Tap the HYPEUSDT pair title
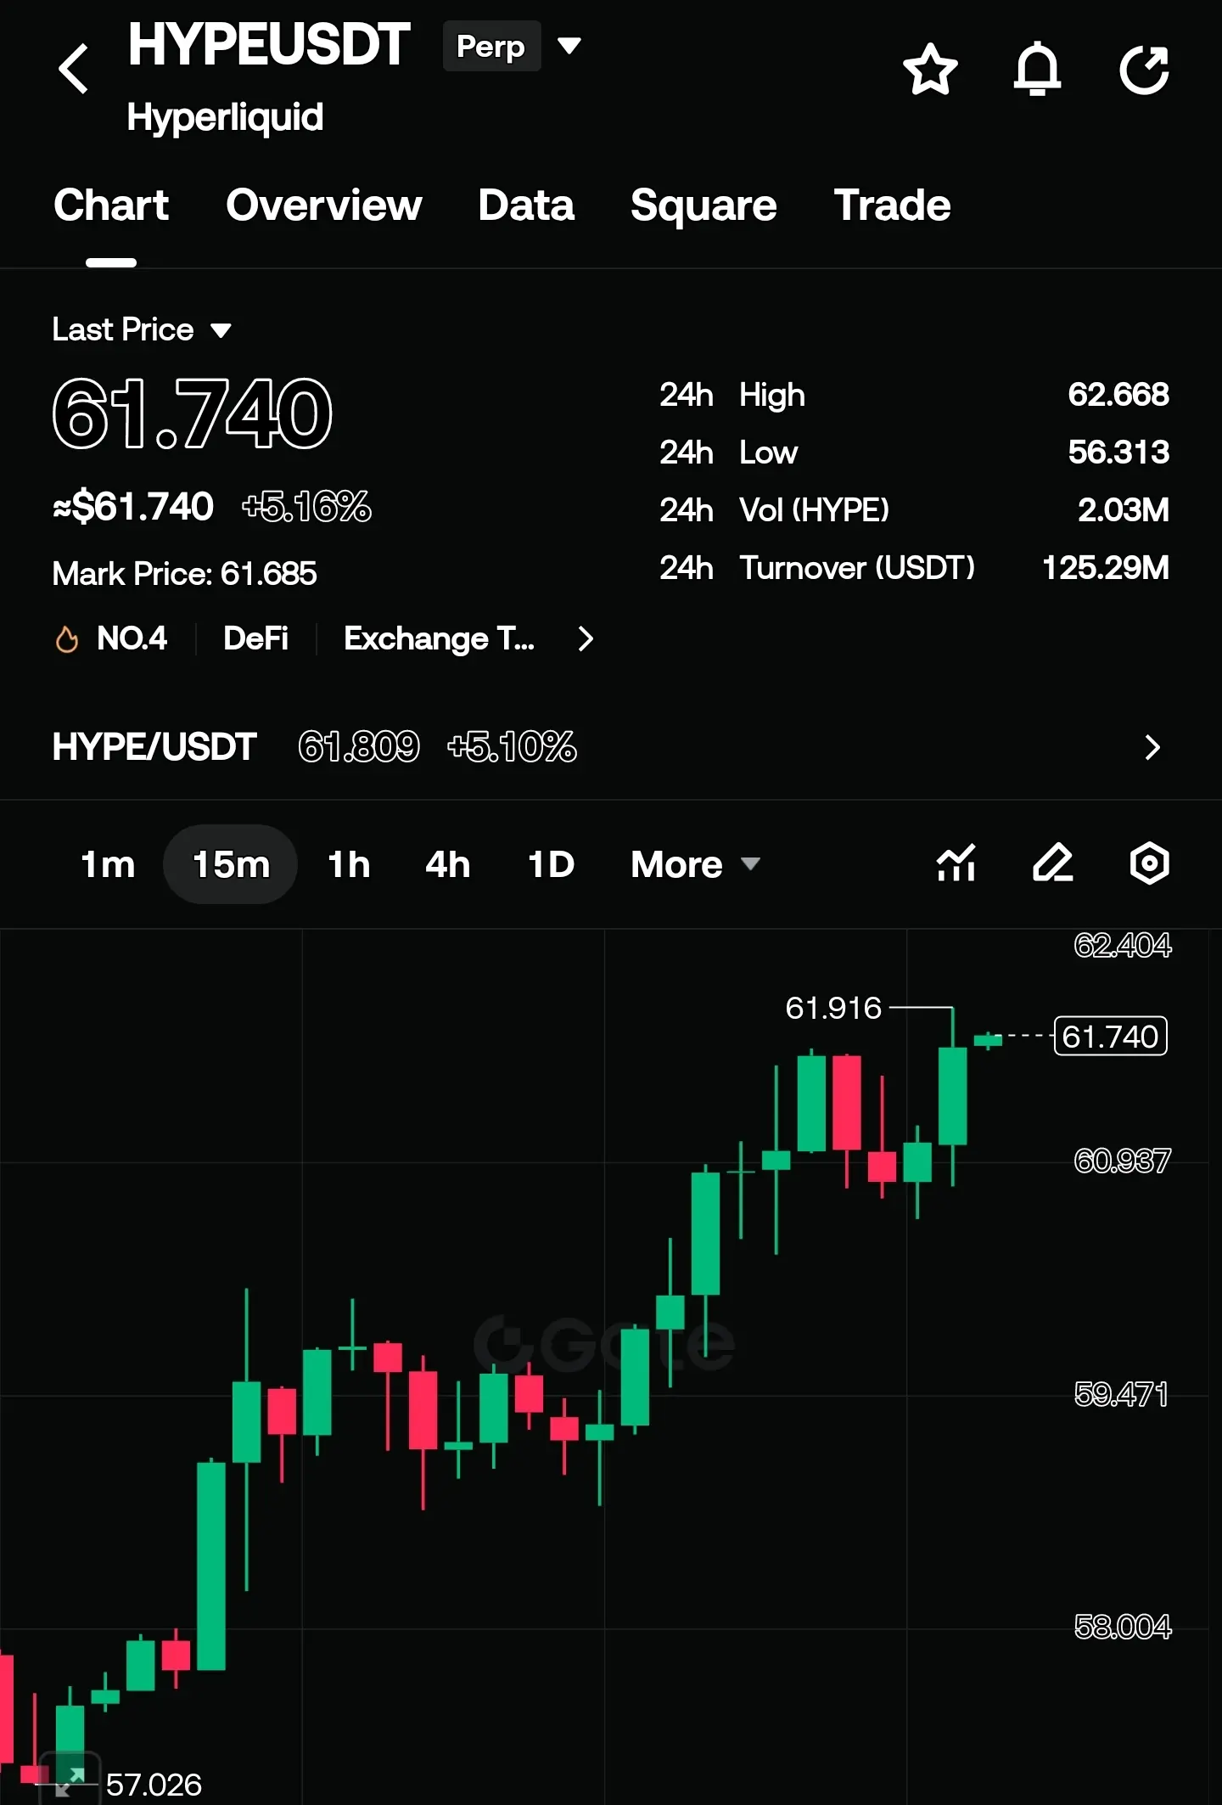 (x=269, y=45)
